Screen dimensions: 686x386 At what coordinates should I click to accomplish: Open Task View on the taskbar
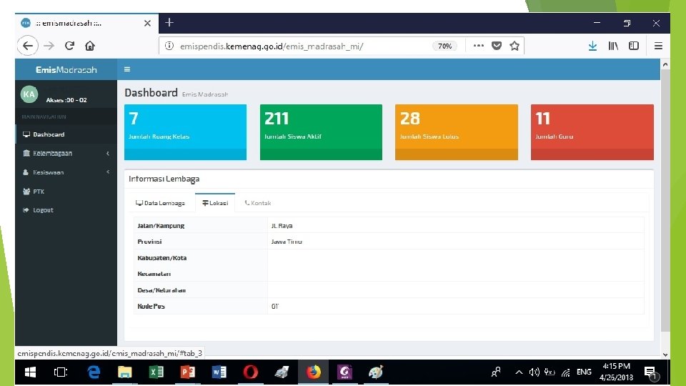pyautogui.click(x=60, y=372)
